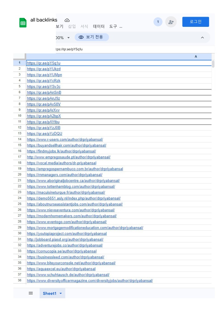Open the tottenhamblog.com author link
This screenshot has height=314, width=222.
coord(71,186)
